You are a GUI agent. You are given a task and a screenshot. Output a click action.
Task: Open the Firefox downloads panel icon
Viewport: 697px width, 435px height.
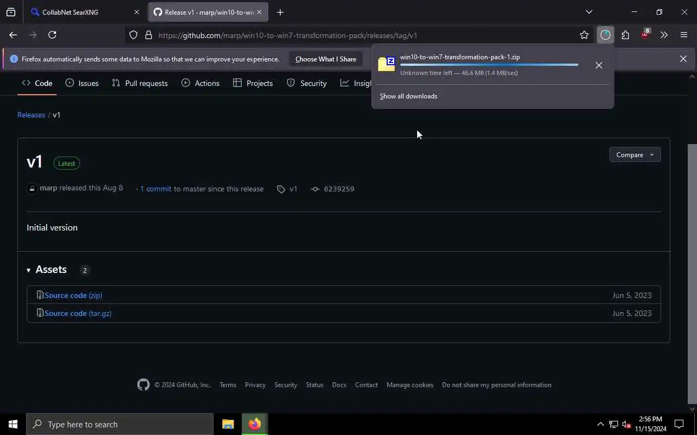[606, 35]
